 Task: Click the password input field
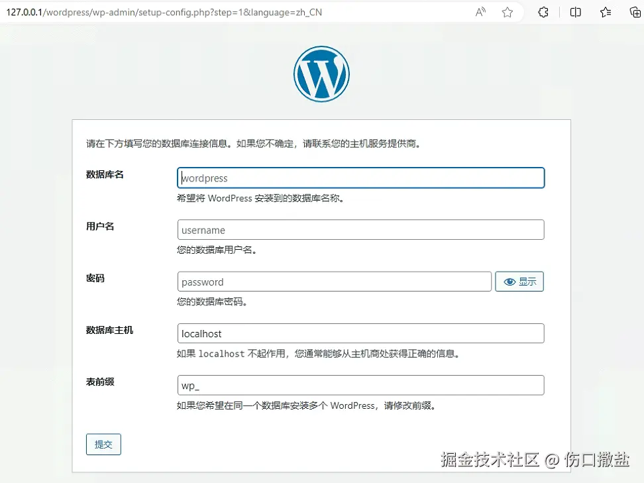click(335, 282)
